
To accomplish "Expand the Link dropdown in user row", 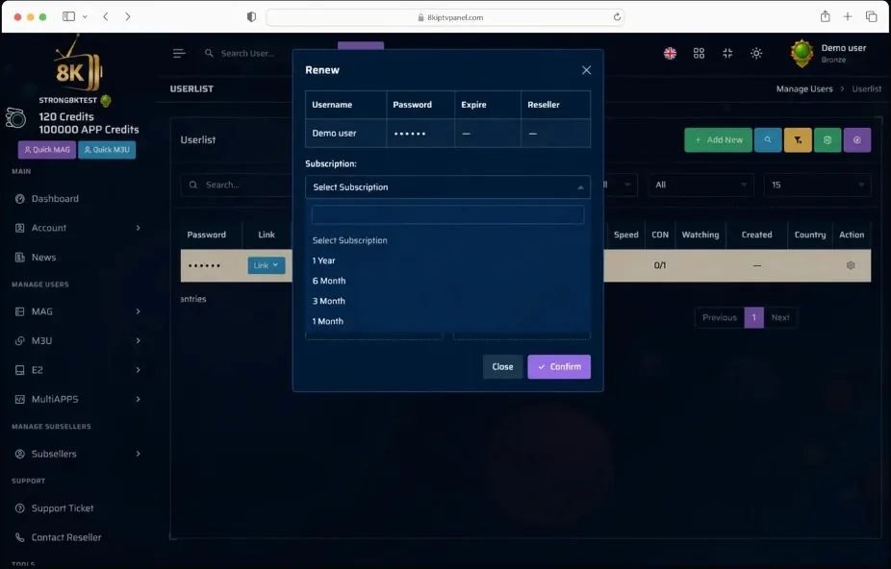I will 266,265.
